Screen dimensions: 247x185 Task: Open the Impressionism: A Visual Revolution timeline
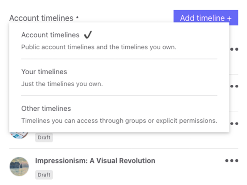pos(95,161)
